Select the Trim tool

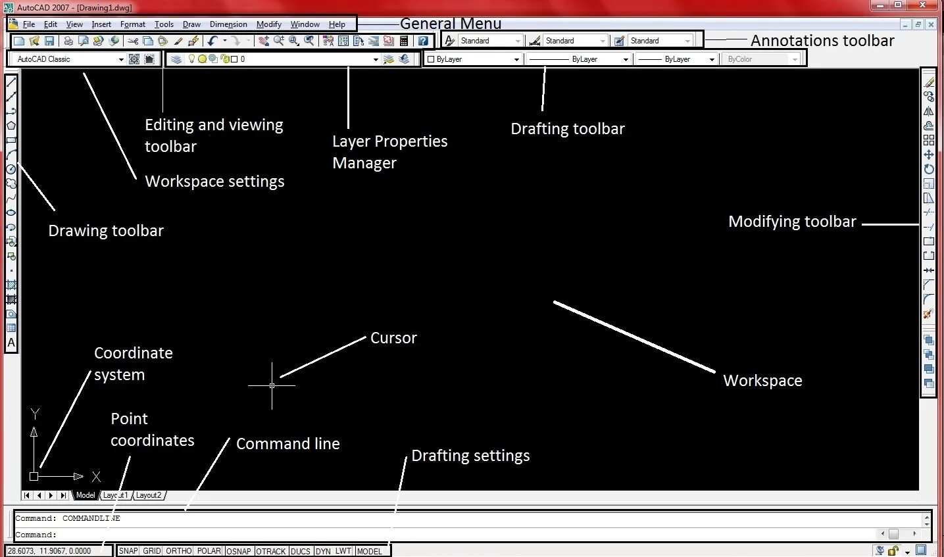pos(929,212)
